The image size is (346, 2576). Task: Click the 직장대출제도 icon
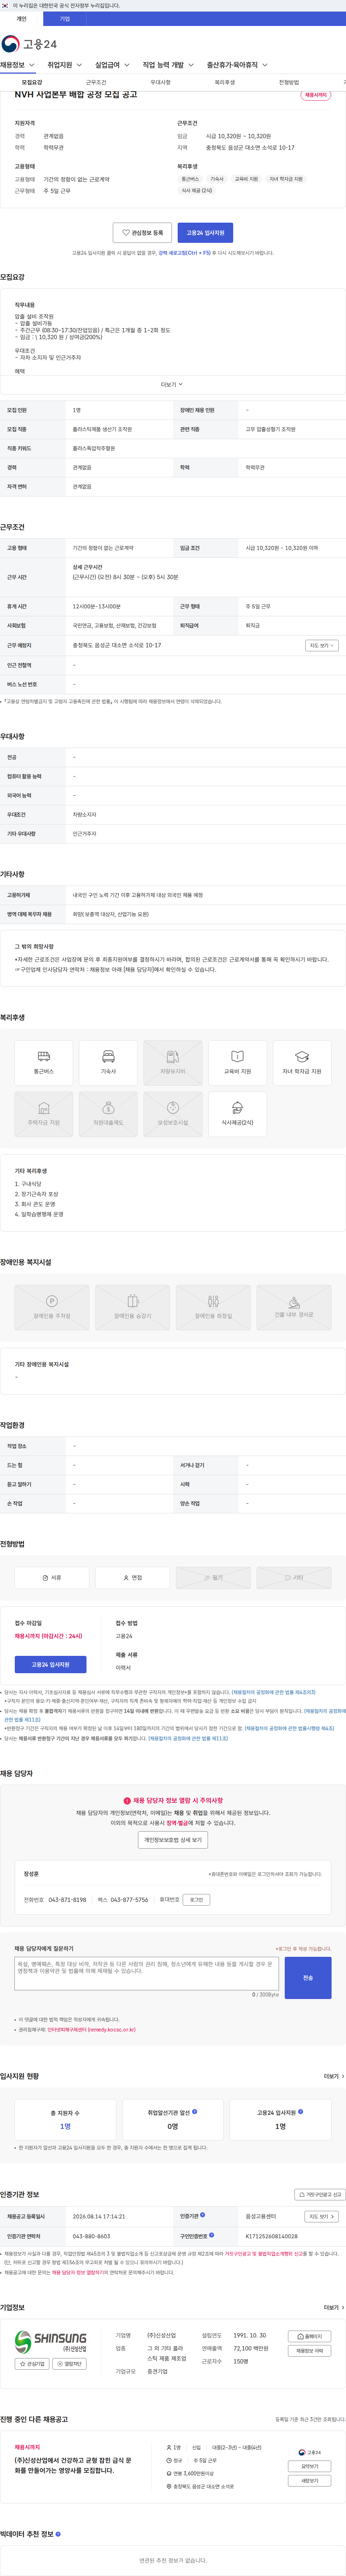tap(108, 1114)
